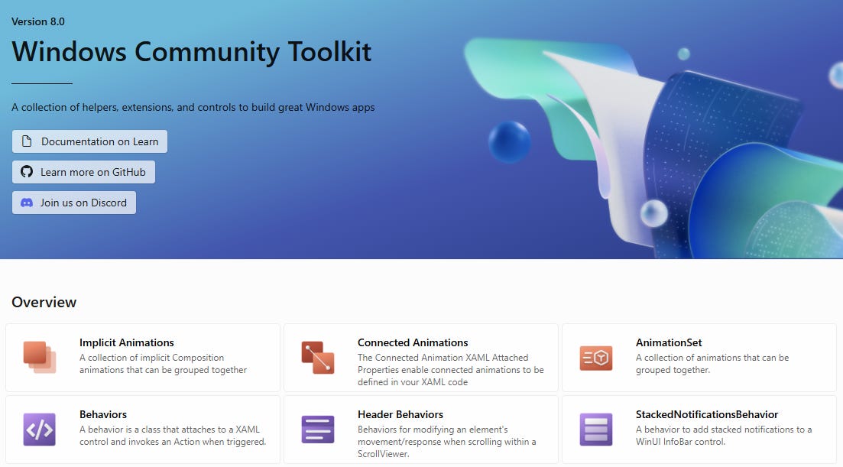Click 'A behavior to add stacked notifications' description

(x=724, y=436)
